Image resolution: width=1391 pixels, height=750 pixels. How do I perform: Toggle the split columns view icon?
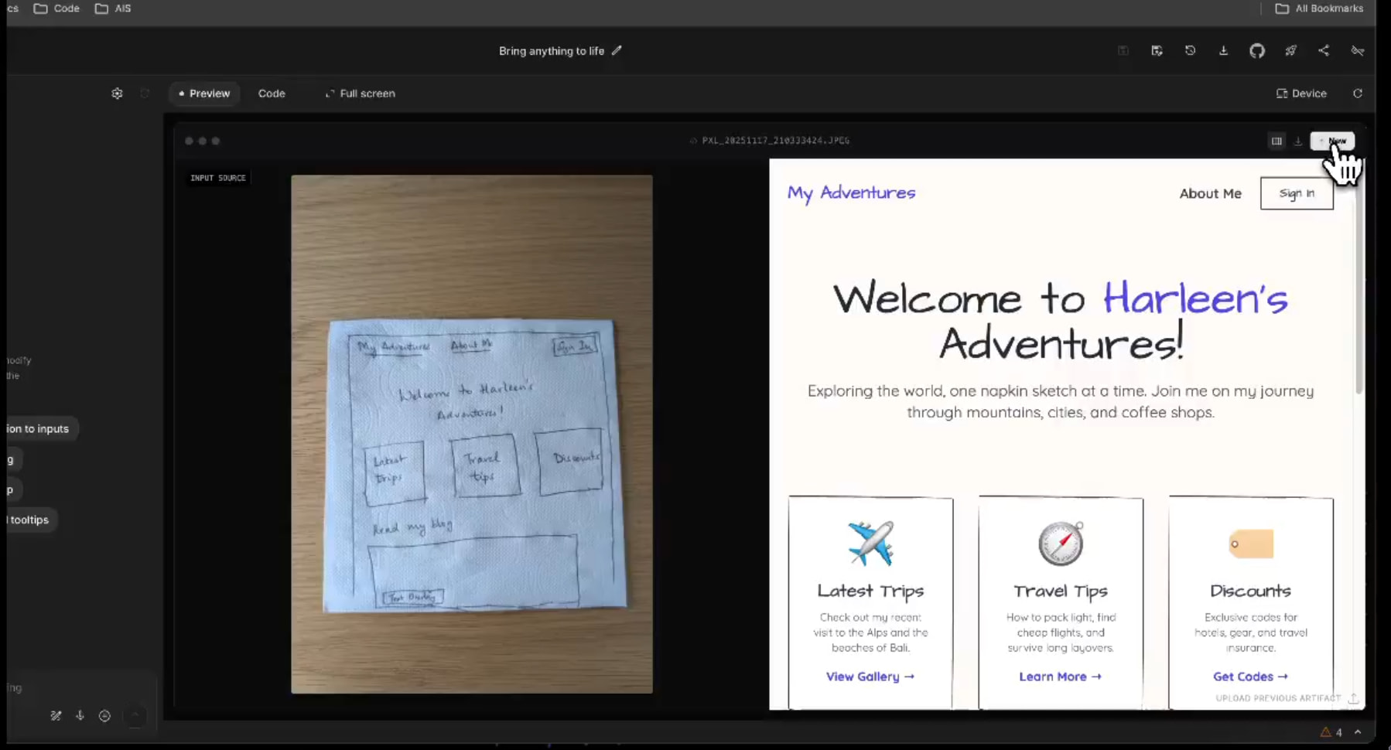(1277, 141)
